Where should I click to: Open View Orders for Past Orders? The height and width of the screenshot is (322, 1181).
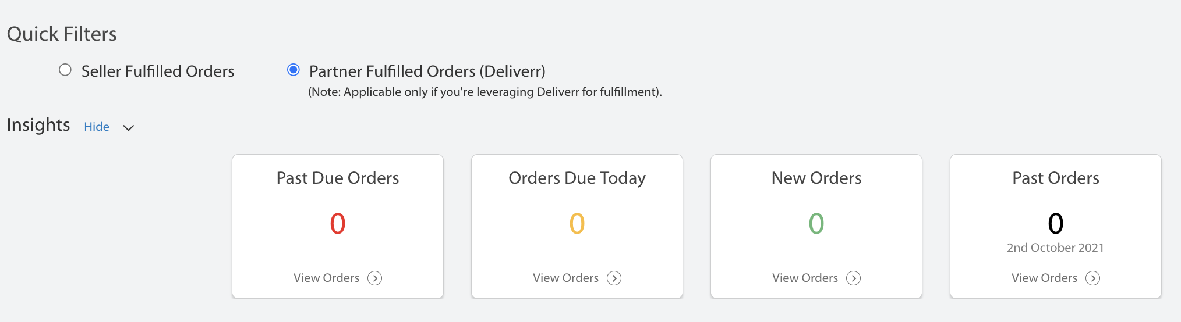tap(1044, 278)
